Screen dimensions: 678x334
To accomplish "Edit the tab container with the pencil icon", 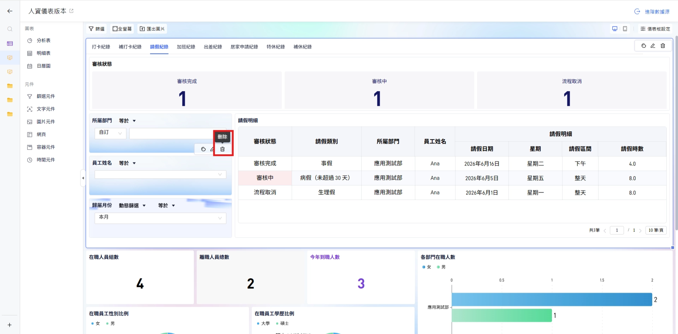I will (x=653, y=46).
